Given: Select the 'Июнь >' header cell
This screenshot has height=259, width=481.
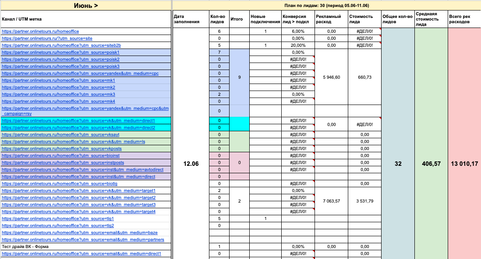Looking at the screenshot, I should [85, 5].
